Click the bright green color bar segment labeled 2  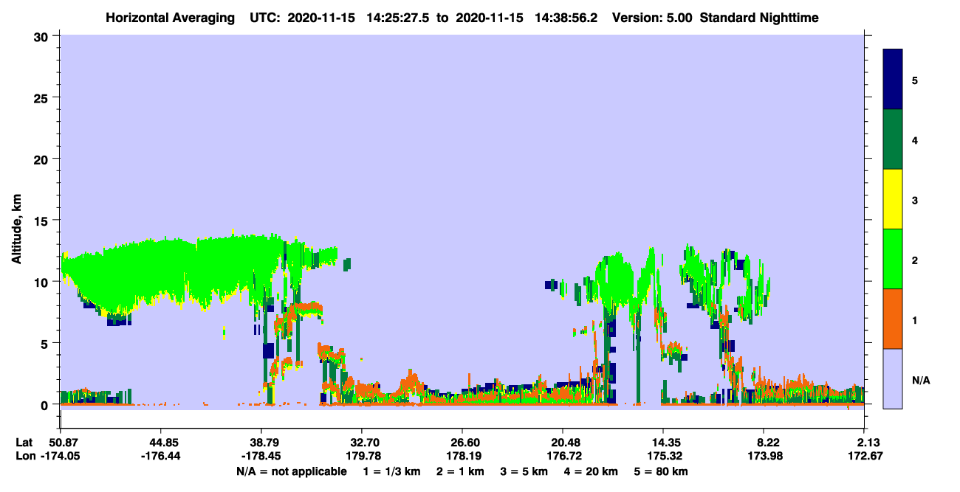pyautogui.click(x=893, y=259)
